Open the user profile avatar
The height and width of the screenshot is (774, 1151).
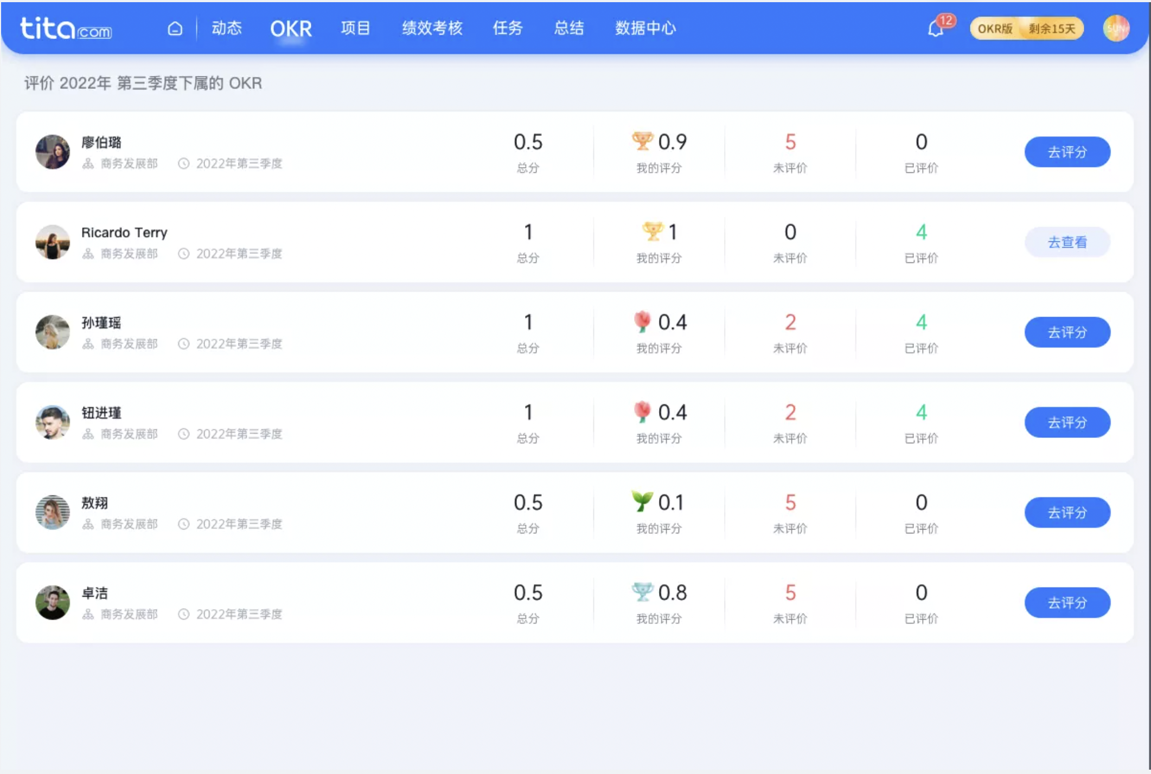pos(1116,28)
